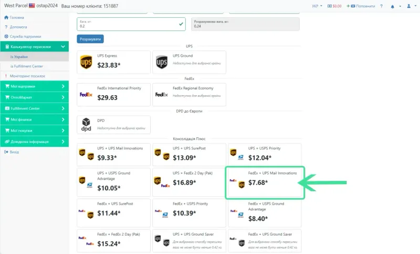Open the notifications bell icon

392,6
